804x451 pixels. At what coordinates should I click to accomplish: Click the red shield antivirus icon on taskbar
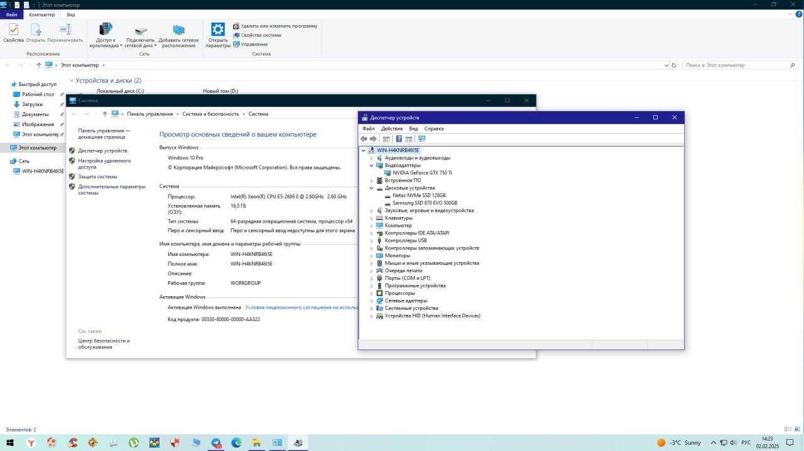pos(175,442)
